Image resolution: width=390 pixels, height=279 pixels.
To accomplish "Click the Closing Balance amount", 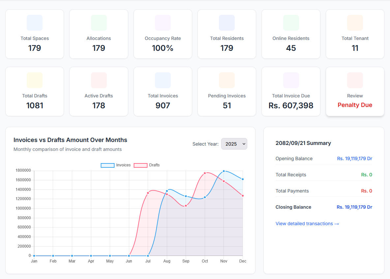I will tap(354, 207).
